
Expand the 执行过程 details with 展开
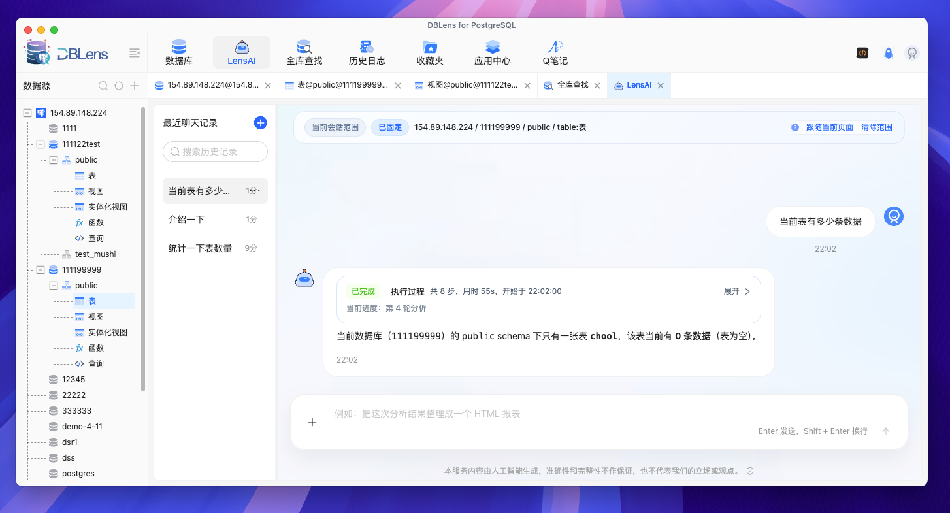737,291
